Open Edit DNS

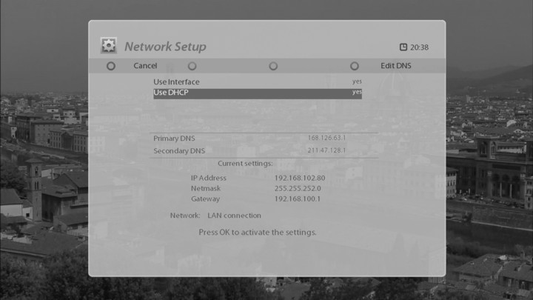[x=395, y=66]
